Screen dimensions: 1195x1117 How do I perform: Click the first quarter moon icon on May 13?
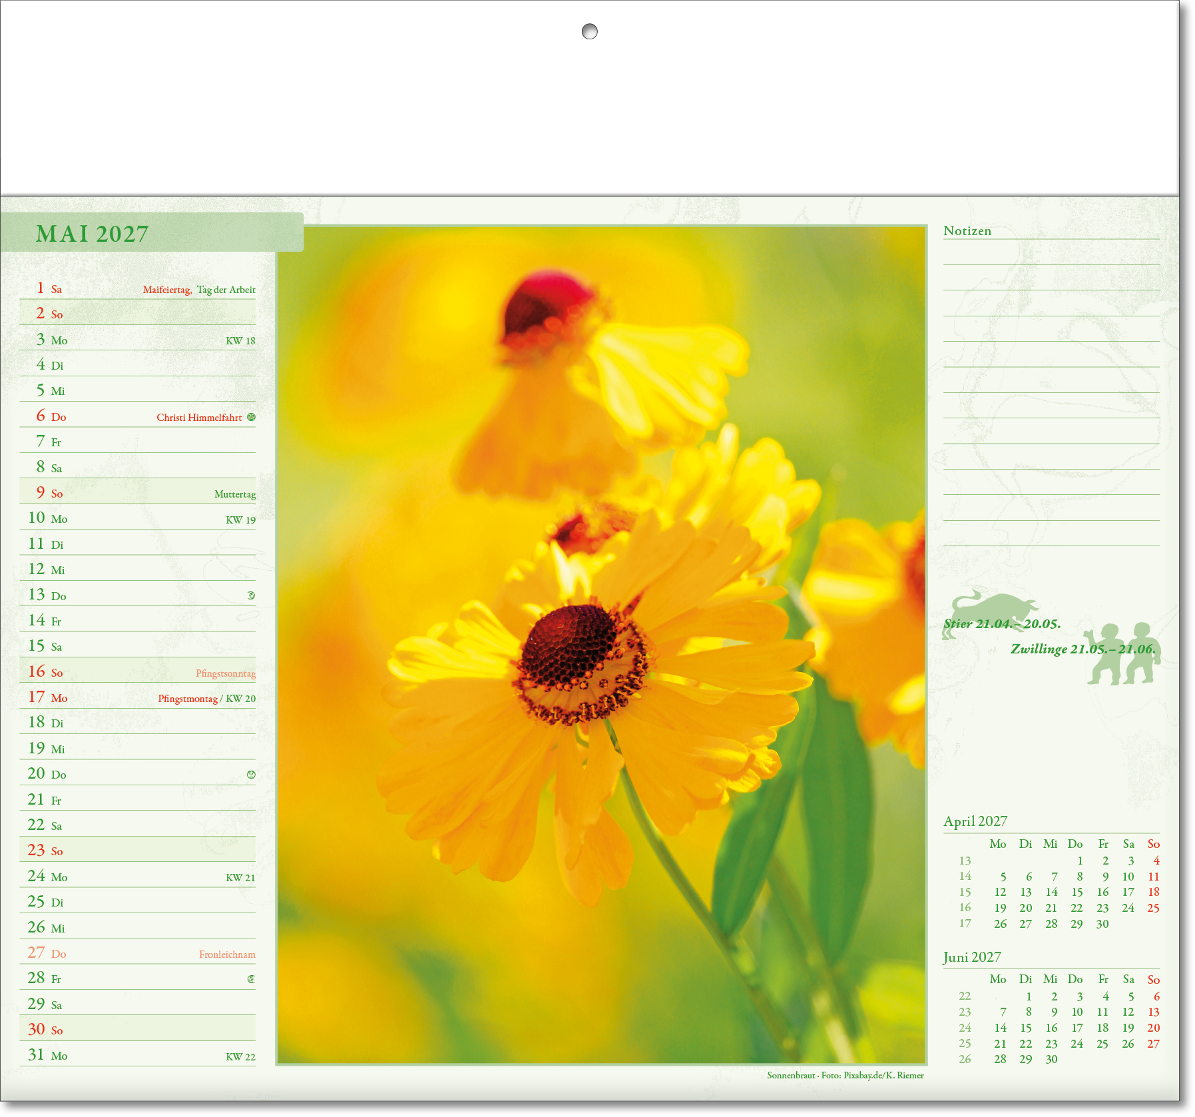pyautogui.click(x=251, y=595)
